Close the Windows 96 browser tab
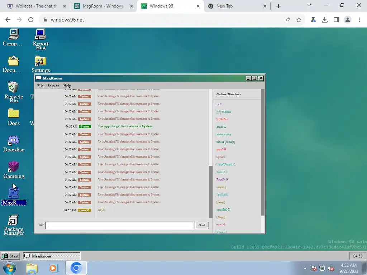 [x=198, y=6]
